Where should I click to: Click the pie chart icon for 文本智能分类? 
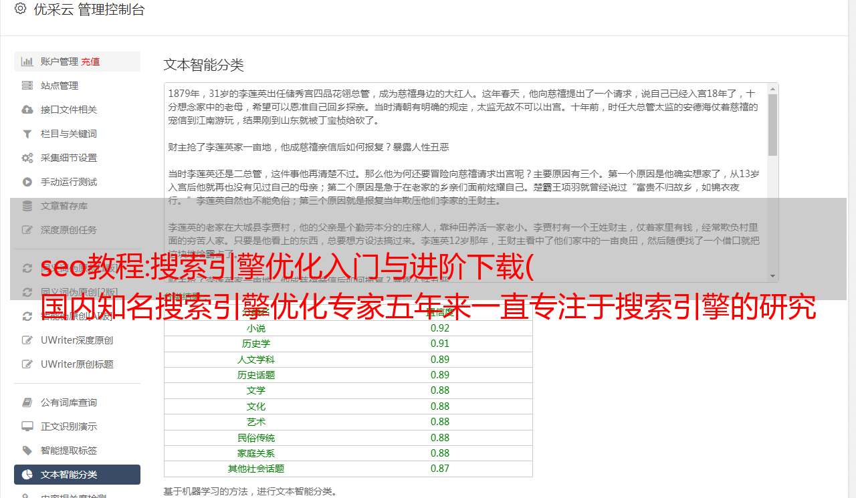[x=27, y=475]
